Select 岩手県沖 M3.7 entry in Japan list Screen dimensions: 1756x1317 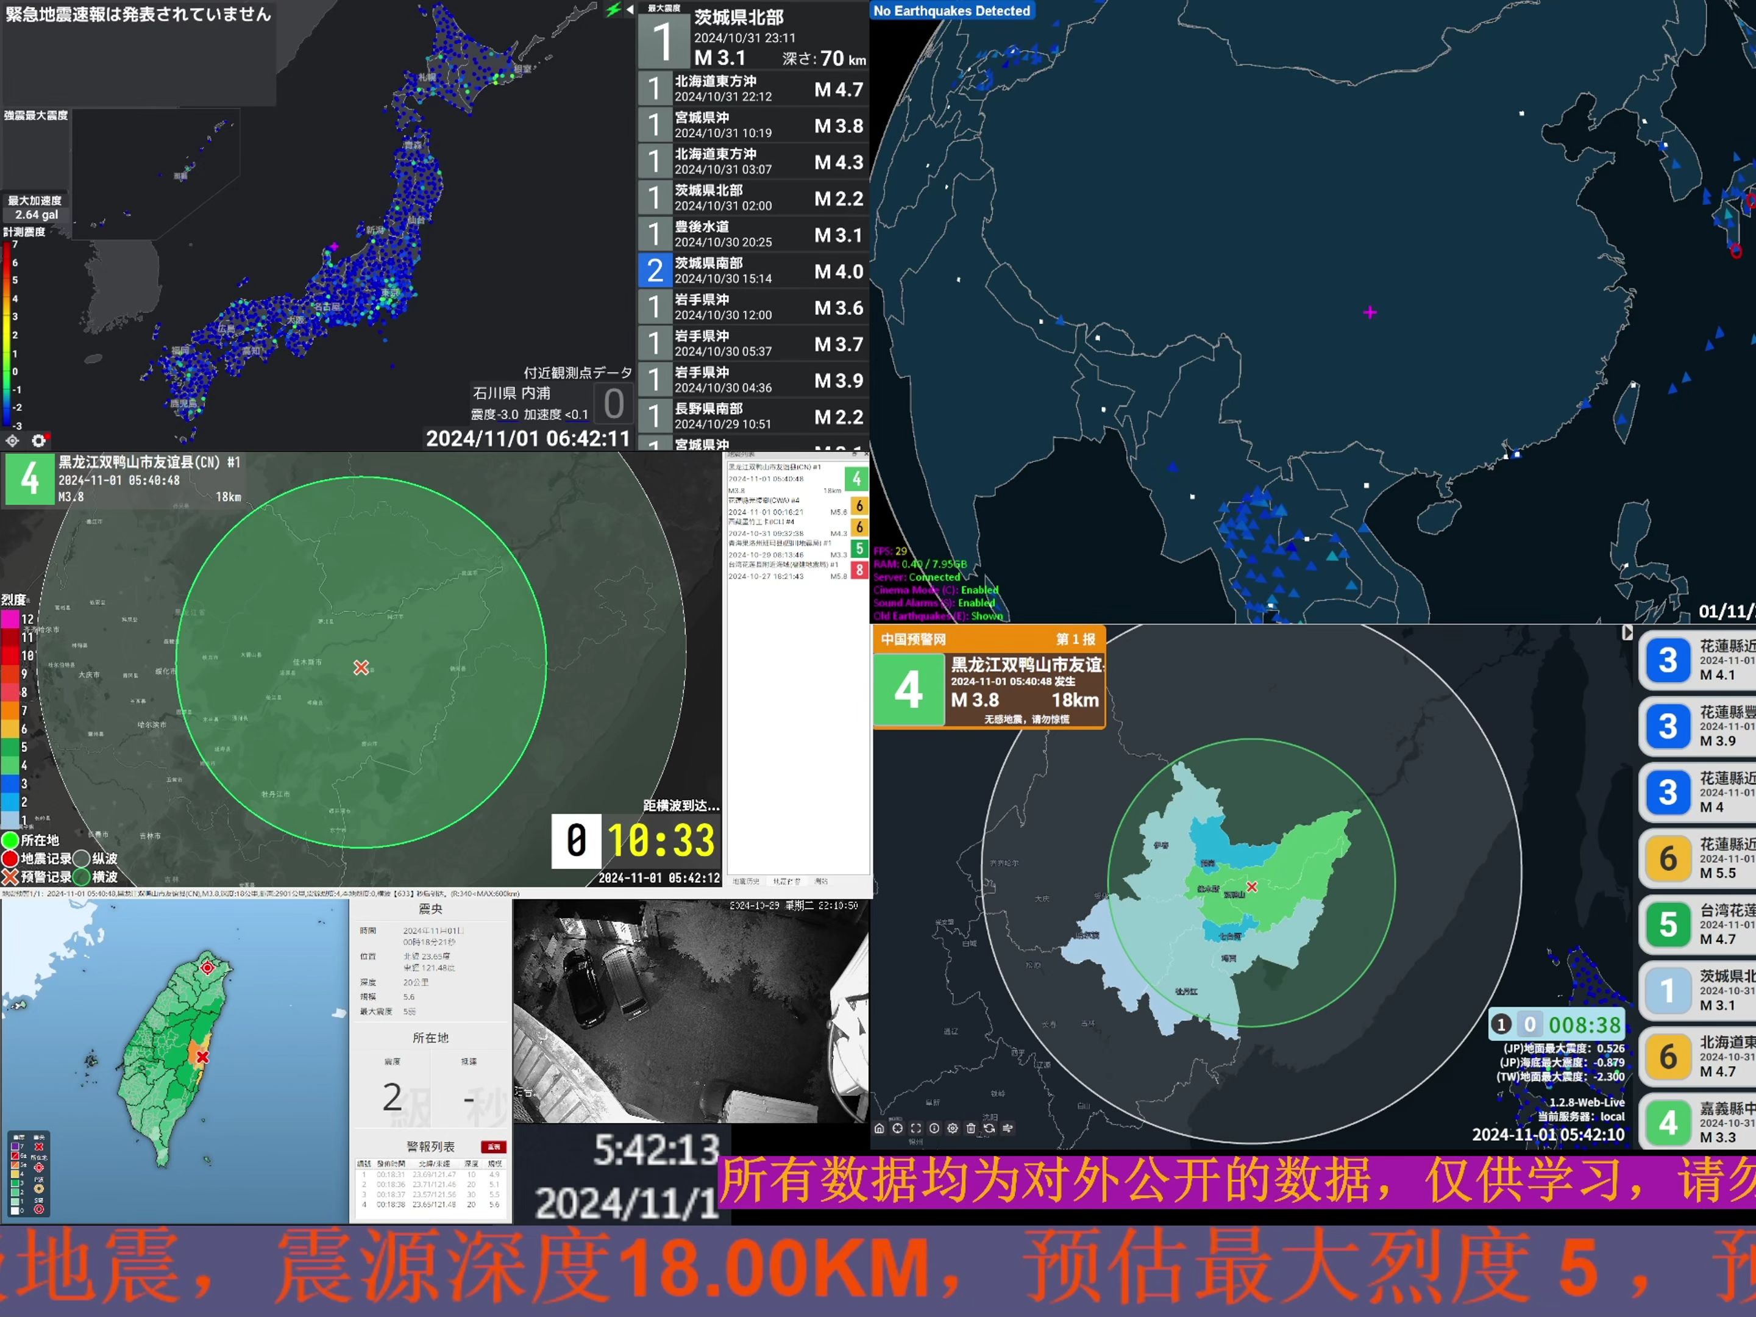point(753,343)
